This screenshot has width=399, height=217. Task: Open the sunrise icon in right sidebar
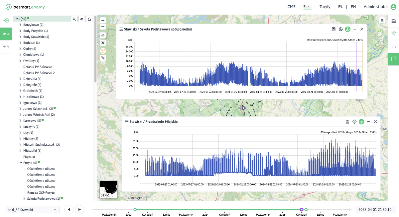pyautogui.click(x=394, y=20)
